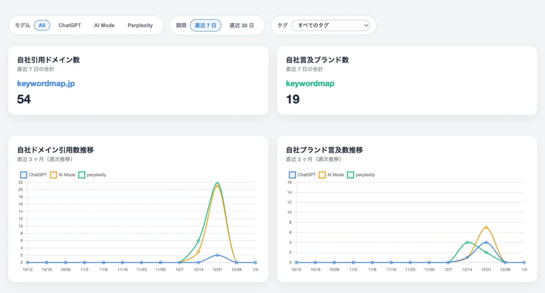This screenshot has height=293, width=545.
Task: Open the すべてのタグ dropdown
Action: click(x=332, y=25)
